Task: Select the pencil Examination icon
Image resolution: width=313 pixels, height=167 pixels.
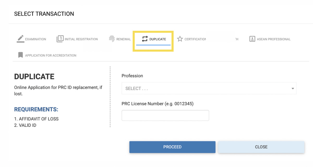Action: [x=20, y=38]
